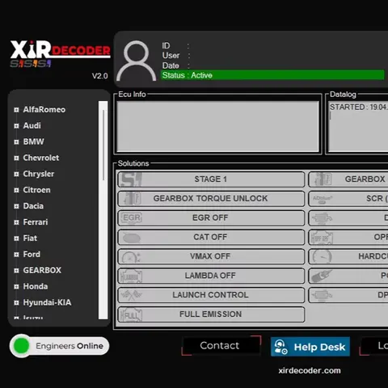The width and height of the screenshot is (388, 388).
Task: Select AlfaRomeo in the brand list
Action: (x=44, y=110)
